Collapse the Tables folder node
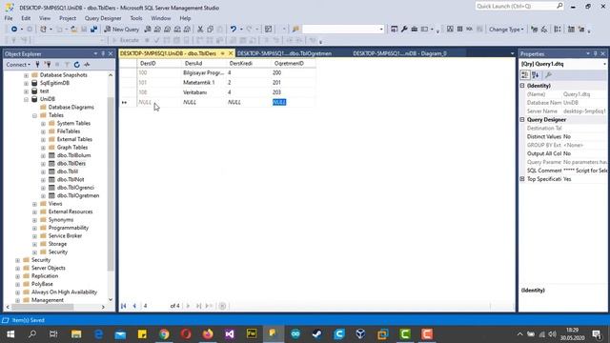The height and width of the screenshot is (343, 610). click(x=34, y=115)
